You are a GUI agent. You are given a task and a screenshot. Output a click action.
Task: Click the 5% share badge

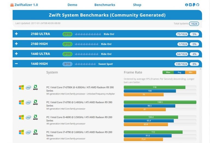tap(194, 34)
